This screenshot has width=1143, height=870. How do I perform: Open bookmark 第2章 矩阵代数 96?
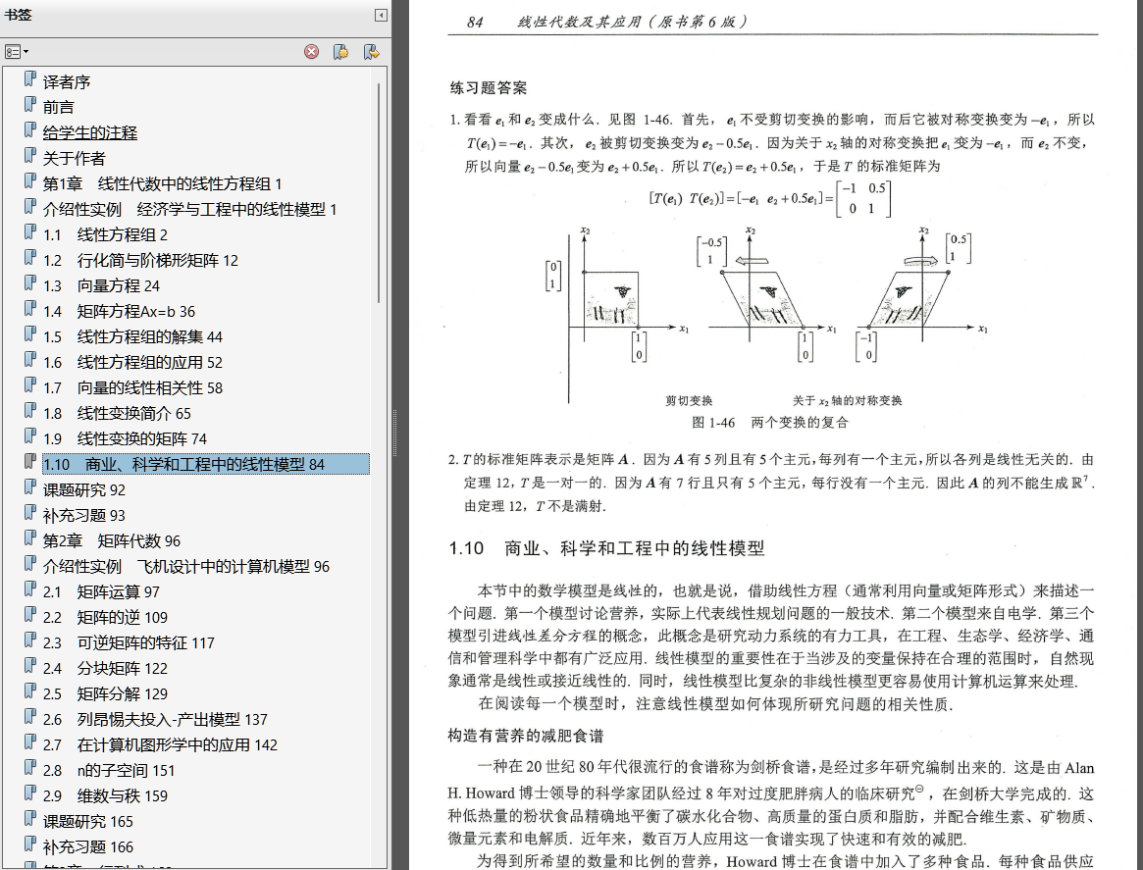coord(111,540)
